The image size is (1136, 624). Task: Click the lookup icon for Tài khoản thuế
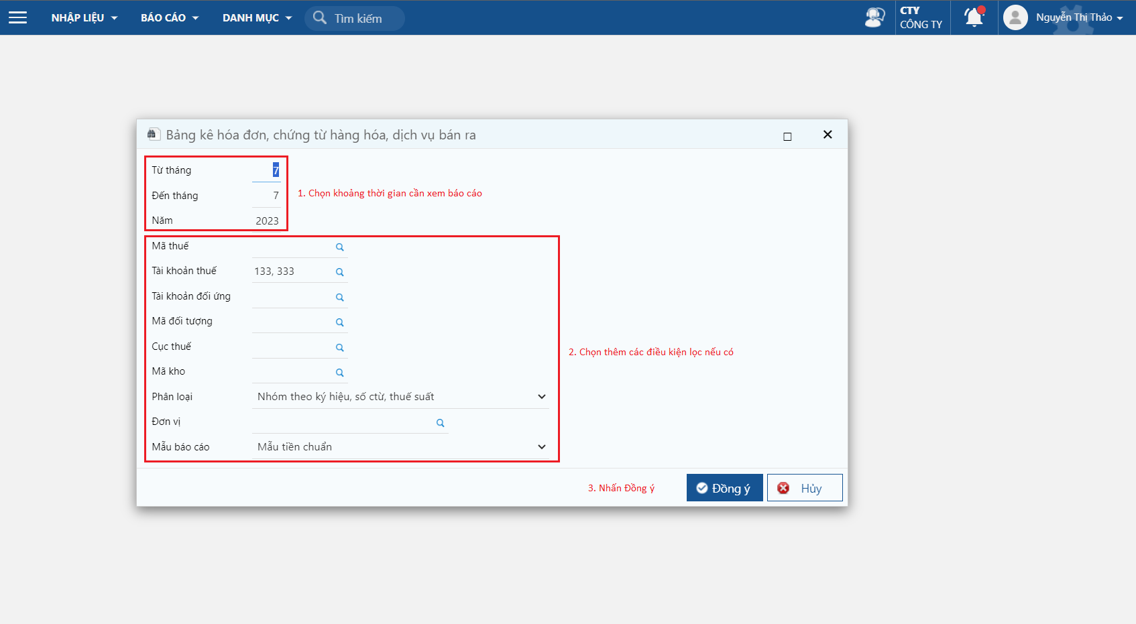tap(340, 272)
